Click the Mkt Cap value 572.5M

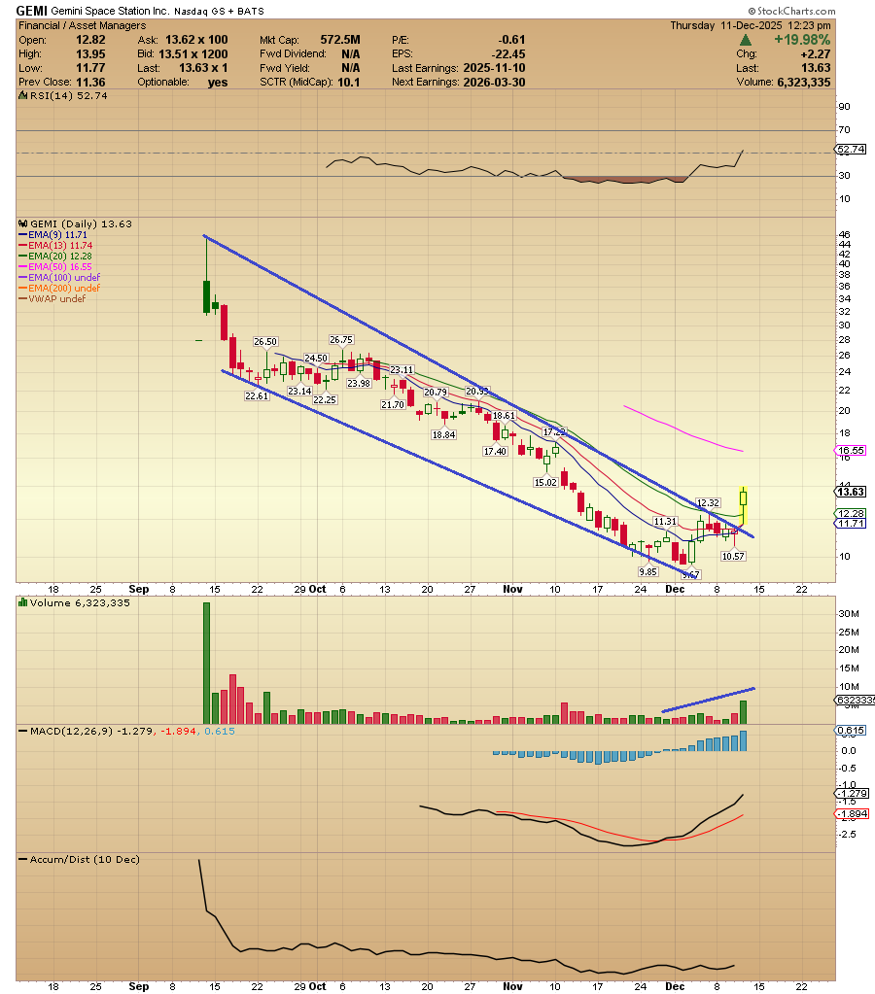340,40
